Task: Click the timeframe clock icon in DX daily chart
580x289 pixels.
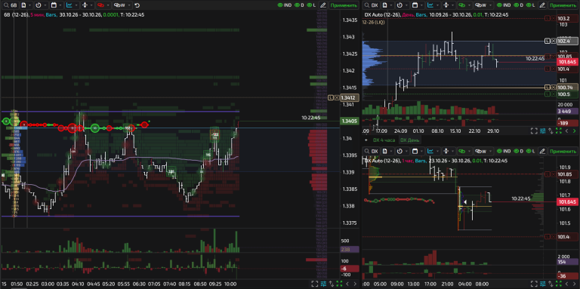Action: (x=400, y=5)
